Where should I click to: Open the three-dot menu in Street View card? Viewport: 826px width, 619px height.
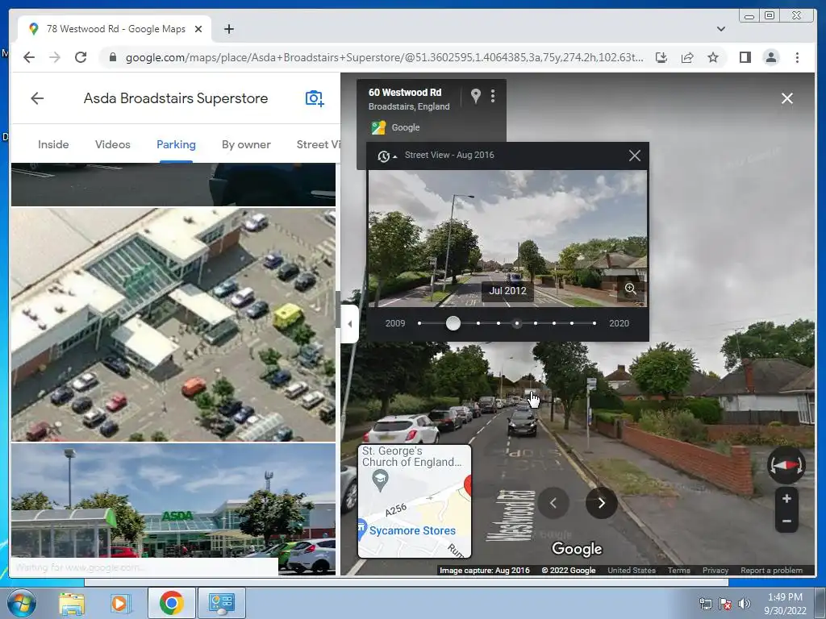coord(493,96)
